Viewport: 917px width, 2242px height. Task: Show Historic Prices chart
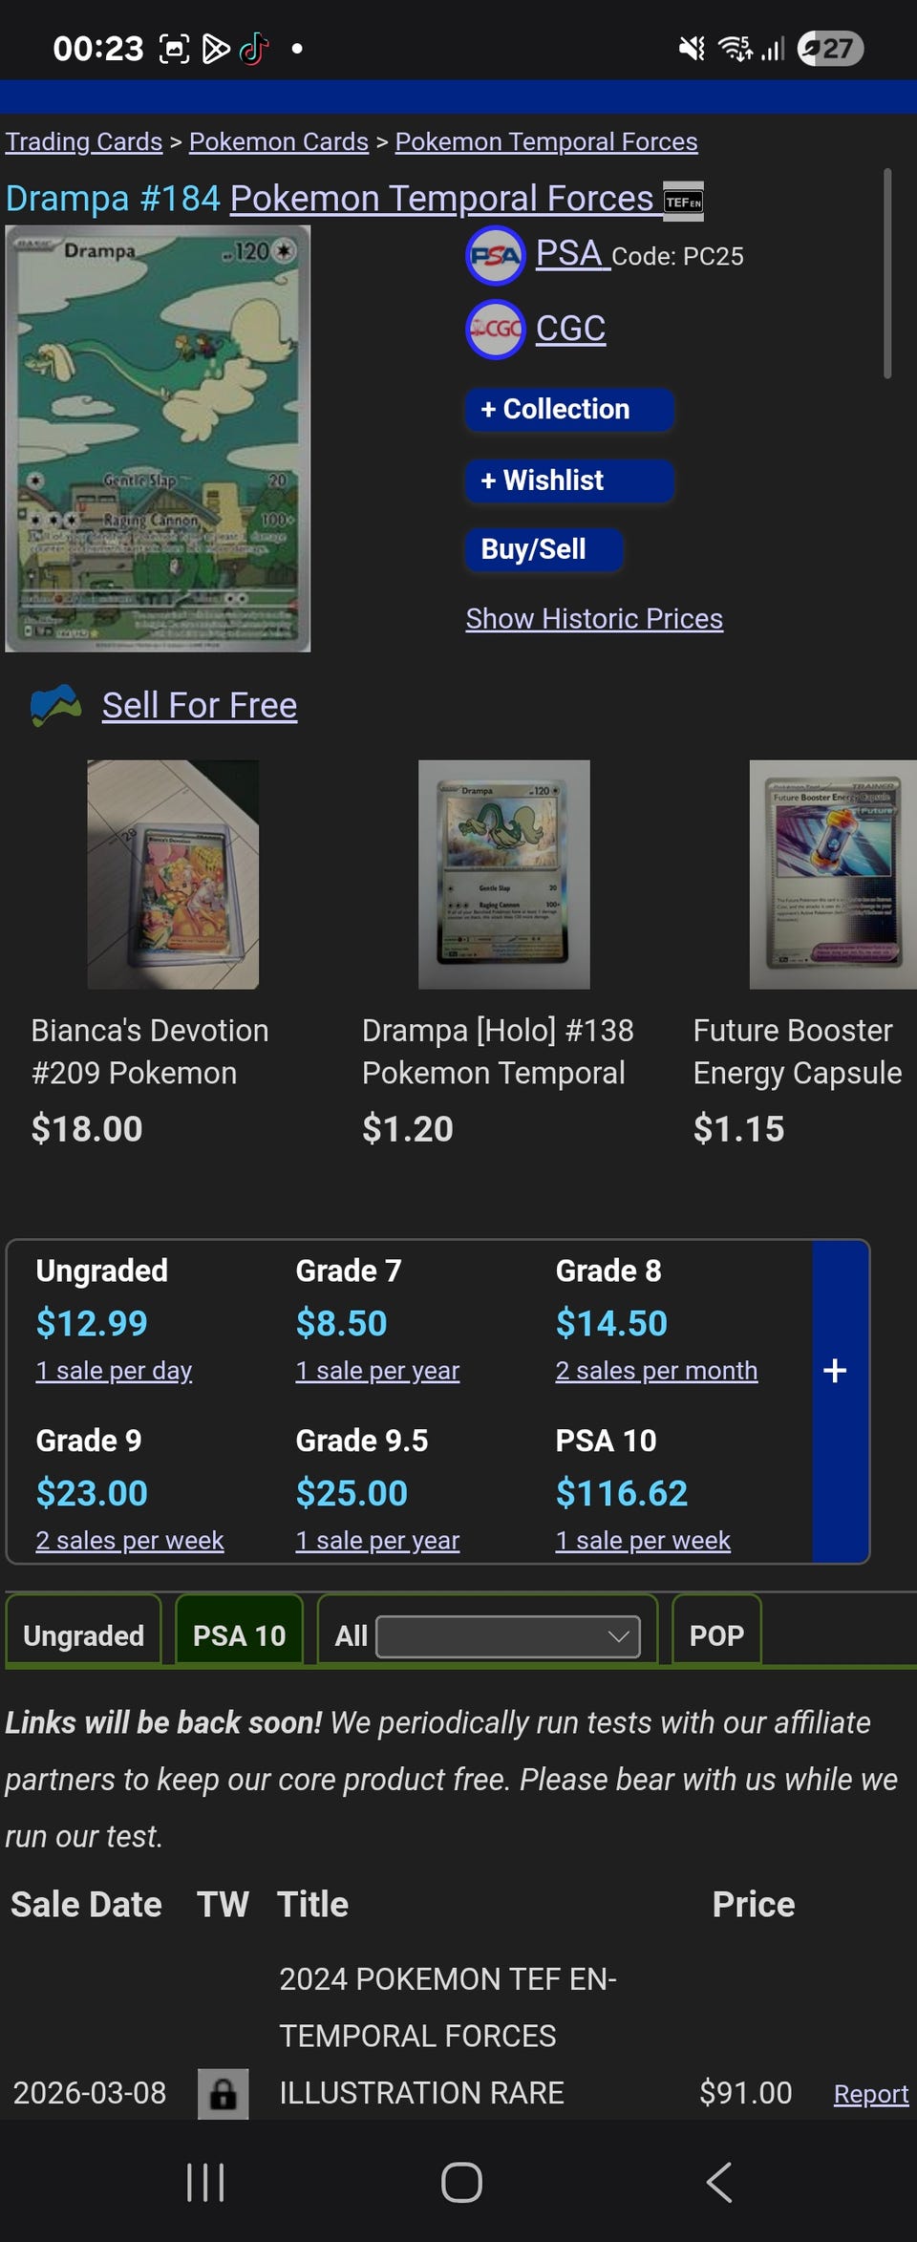point(593,619)
